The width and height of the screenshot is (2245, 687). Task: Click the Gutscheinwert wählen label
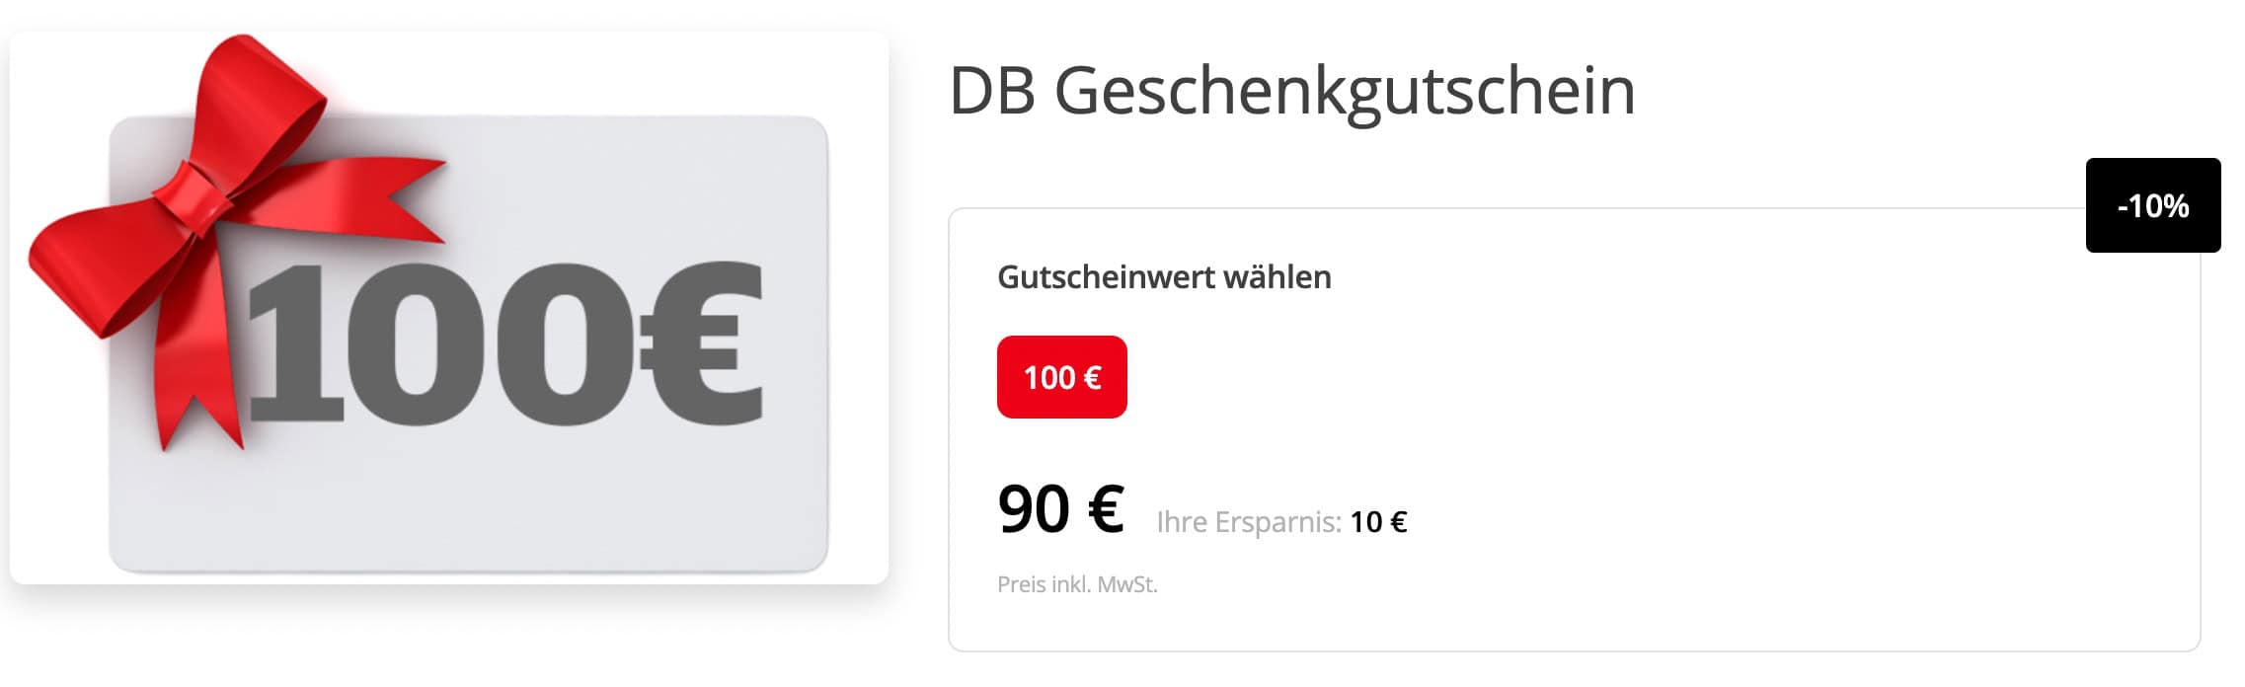pyautogui.click(x=1164, y=277)
